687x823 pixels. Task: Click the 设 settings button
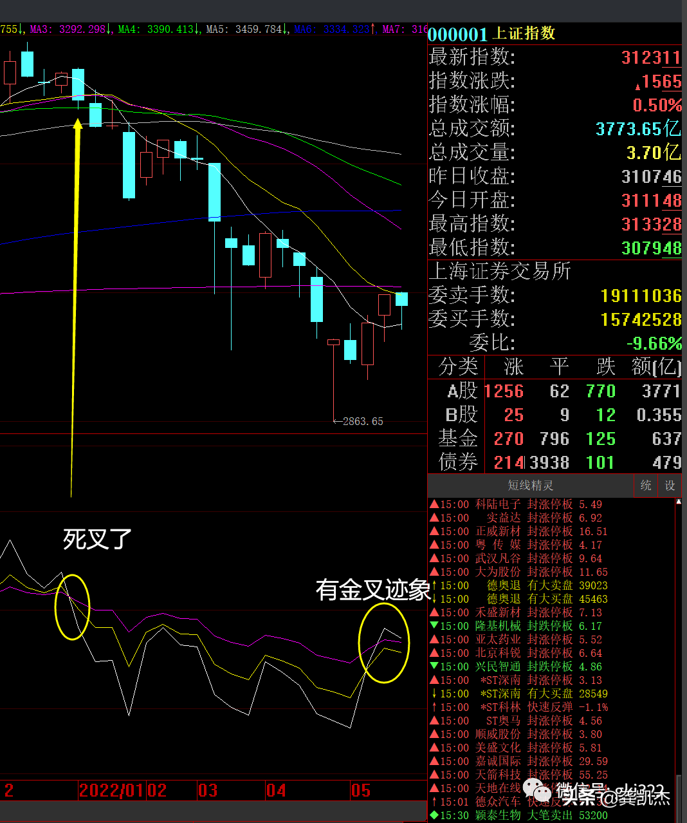pos(670,486)
